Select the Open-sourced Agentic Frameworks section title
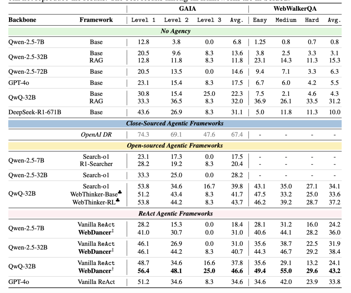The height and width of the screenshot is (293, 351). point(175,146)
